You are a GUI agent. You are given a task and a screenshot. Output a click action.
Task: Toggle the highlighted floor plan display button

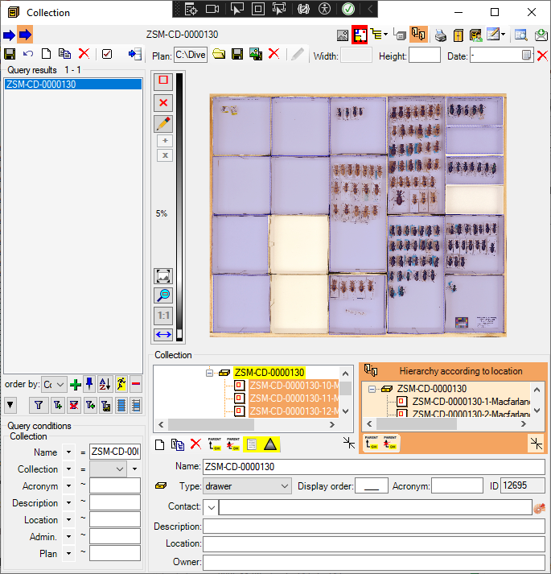tap(360, 35)
